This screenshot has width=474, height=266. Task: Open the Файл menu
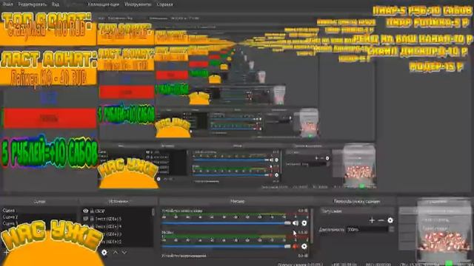(7, 4)
